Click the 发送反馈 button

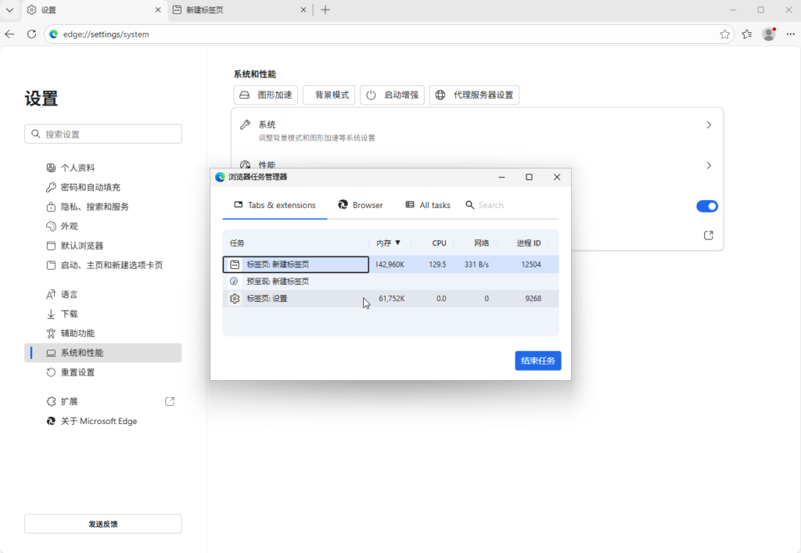click(x=103, y=524)
